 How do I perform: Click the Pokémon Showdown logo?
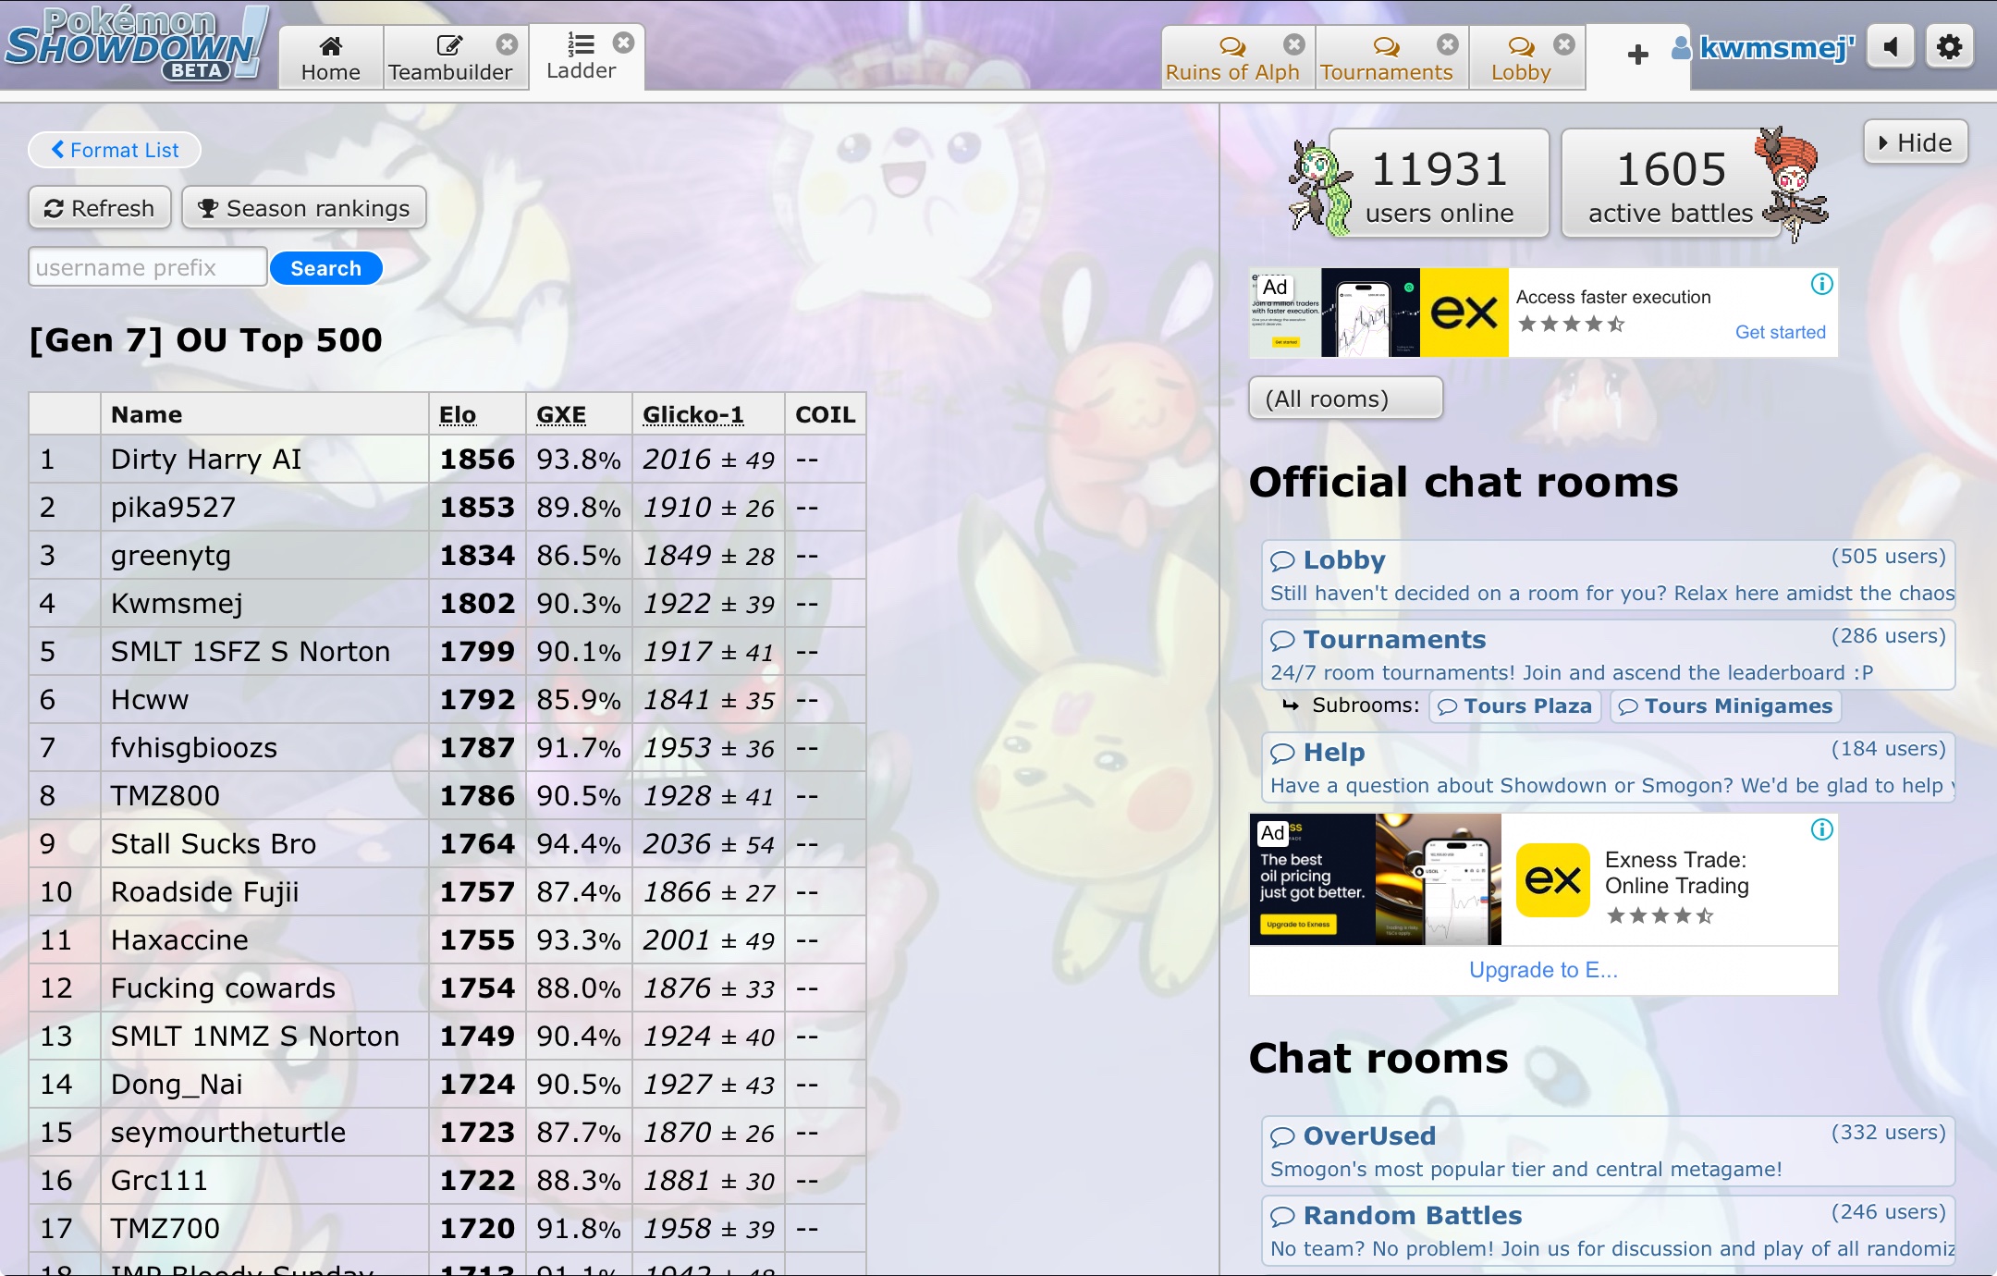click(x=136, y=44)
